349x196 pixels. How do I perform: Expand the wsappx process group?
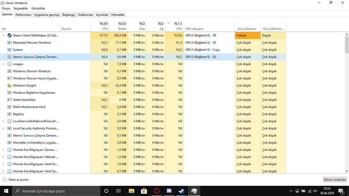[3, 64]
